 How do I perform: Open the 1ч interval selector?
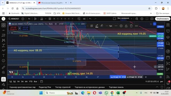(x=29, y=19)
